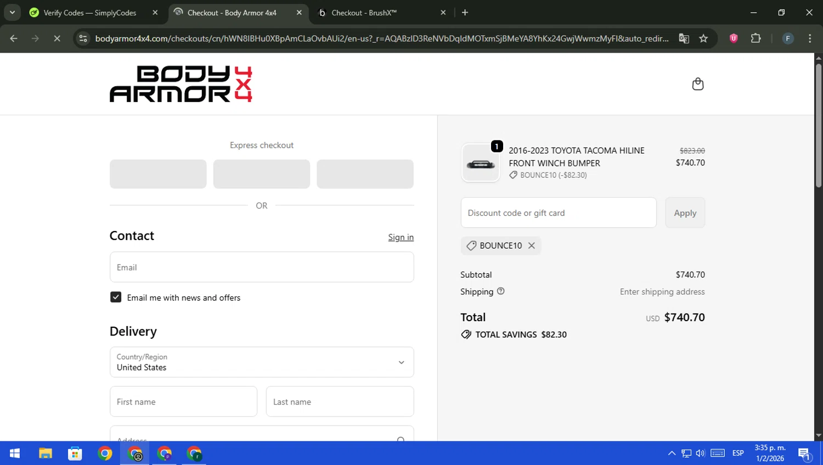Open the taskbar clock and date
823x465 pixels.
click(770, 453)
